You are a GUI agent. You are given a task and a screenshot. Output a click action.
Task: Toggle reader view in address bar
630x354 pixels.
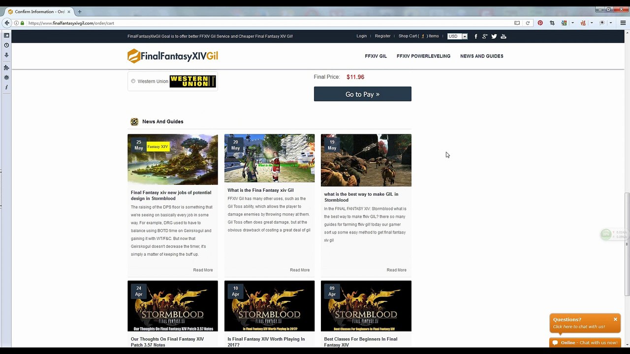point(517,23)
